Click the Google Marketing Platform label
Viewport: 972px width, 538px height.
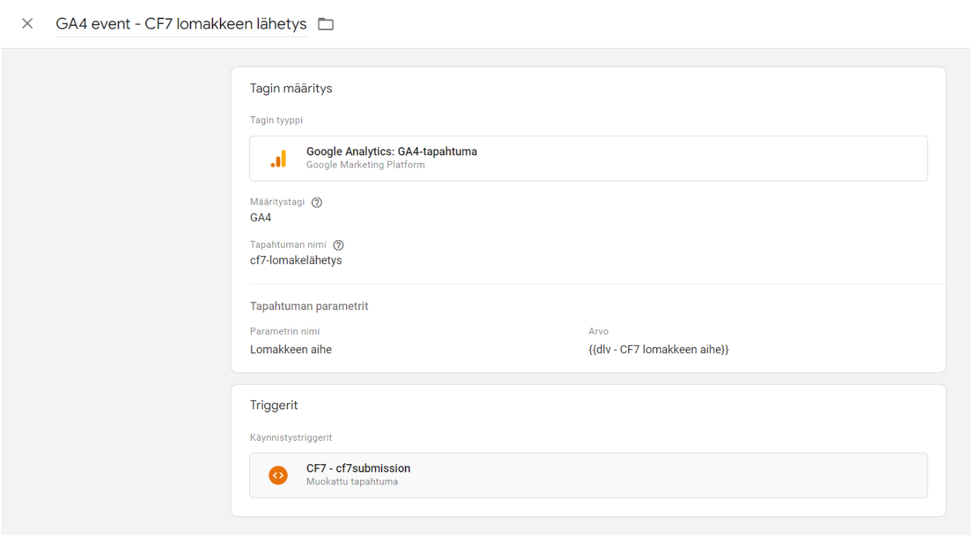click(365, 164)
